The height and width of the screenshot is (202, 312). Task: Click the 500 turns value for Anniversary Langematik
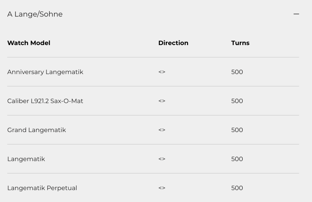pos(237,72)
